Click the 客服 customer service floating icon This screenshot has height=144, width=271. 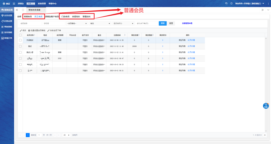coord(266,106)
